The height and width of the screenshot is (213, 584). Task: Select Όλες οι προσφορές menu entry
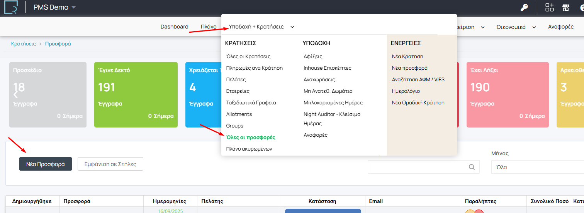click(x=251, y=137)
